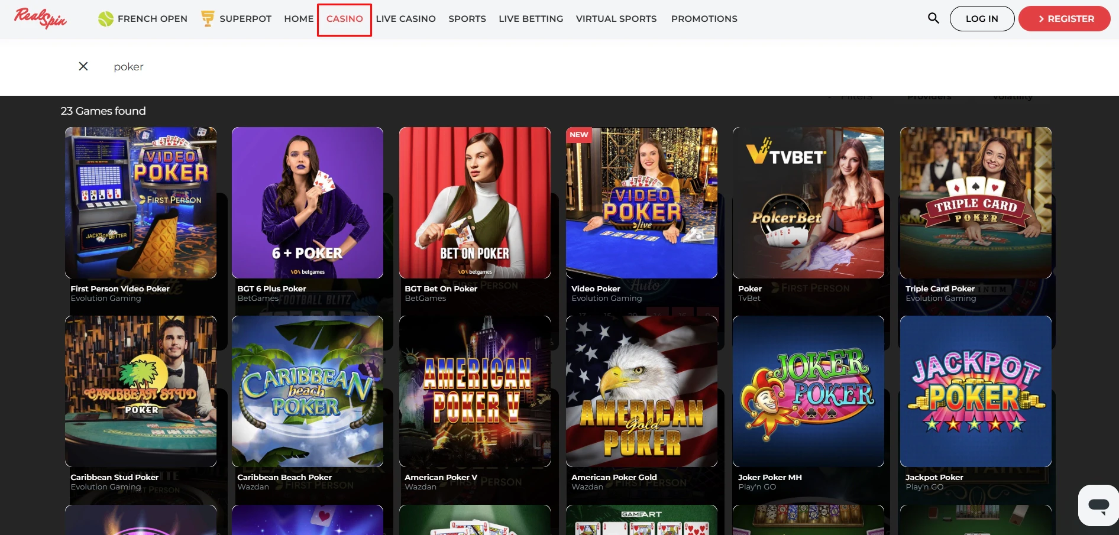This screenshot has height=535, width=1119.
Task: Open the Promotions page
Action: click(704, 19)
